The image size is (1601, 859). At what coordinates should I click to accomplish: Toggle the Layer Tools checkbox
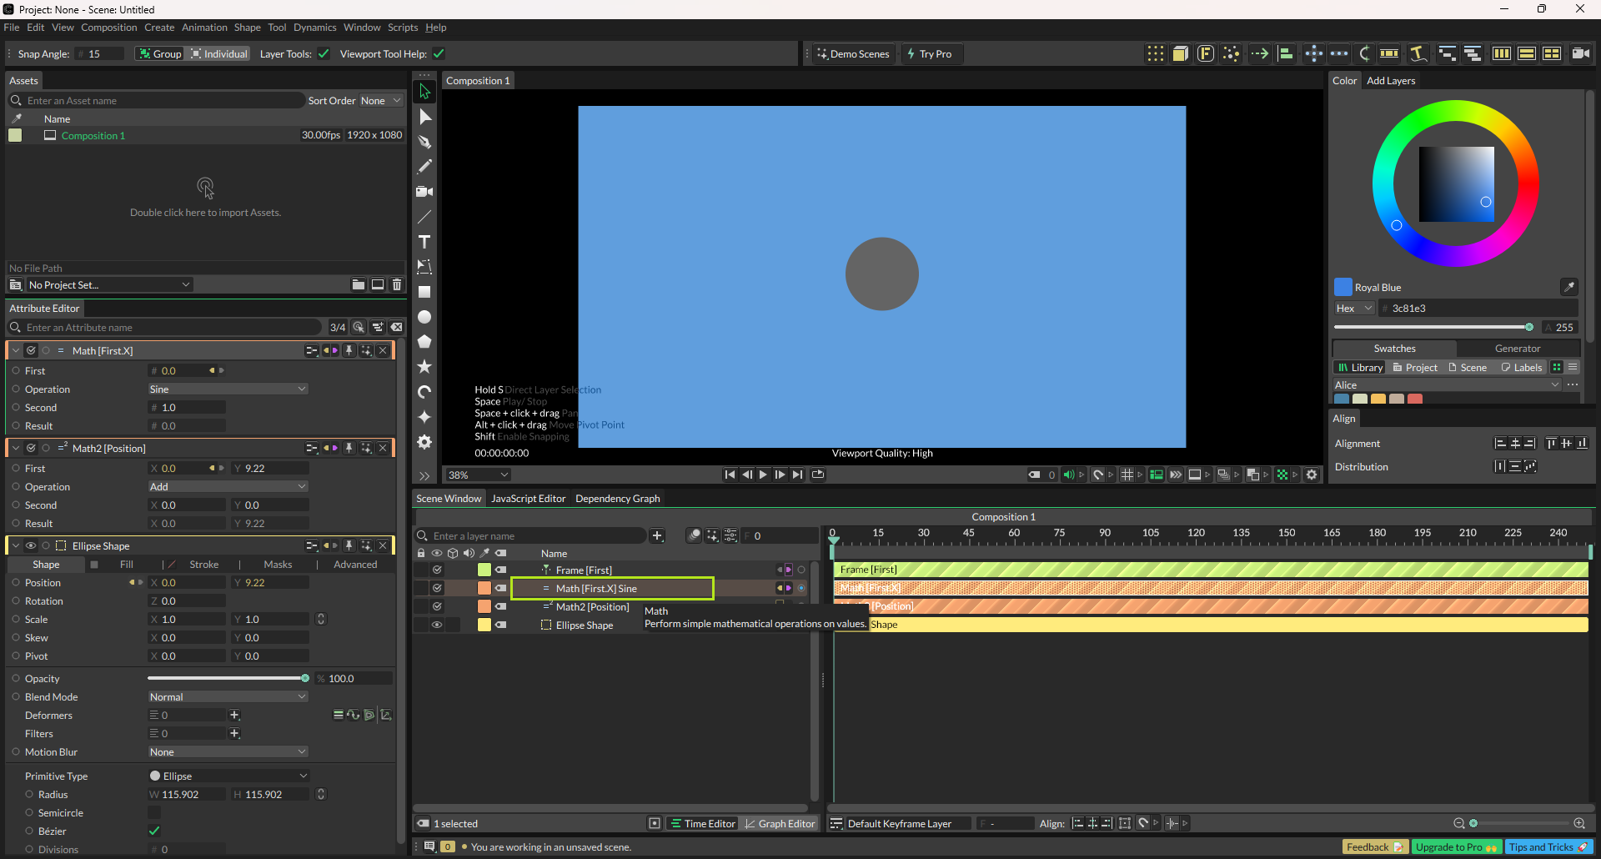(x=324, y=54)
